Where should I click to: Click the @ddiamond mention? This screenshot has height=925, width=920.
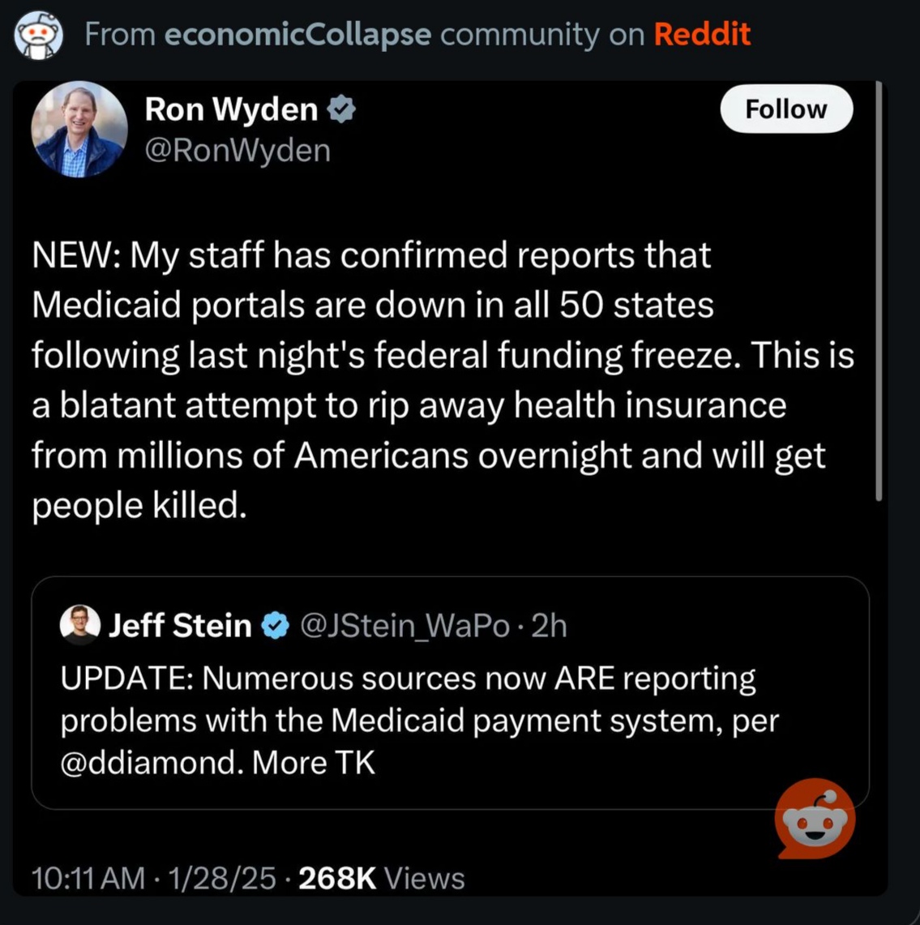[150, 763]
